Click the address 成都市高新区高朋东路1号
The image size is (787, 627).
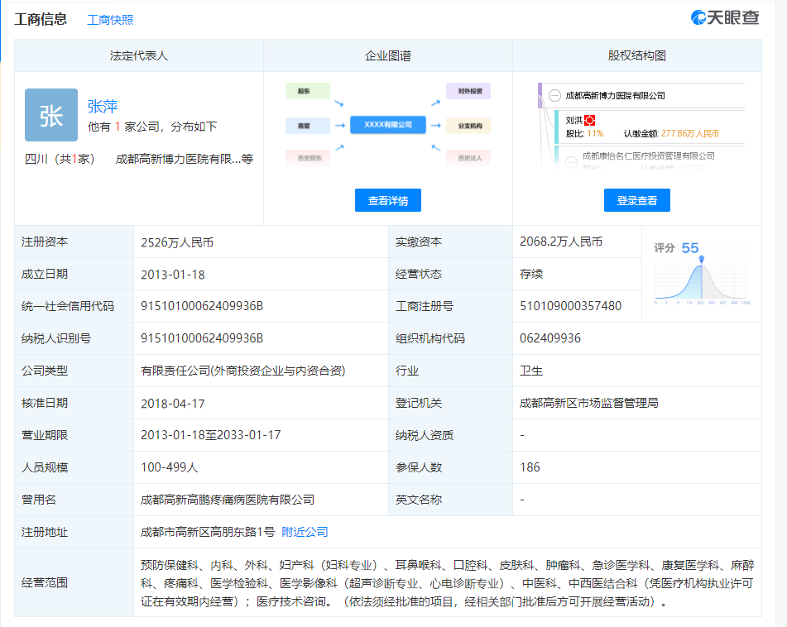(208, 532)
